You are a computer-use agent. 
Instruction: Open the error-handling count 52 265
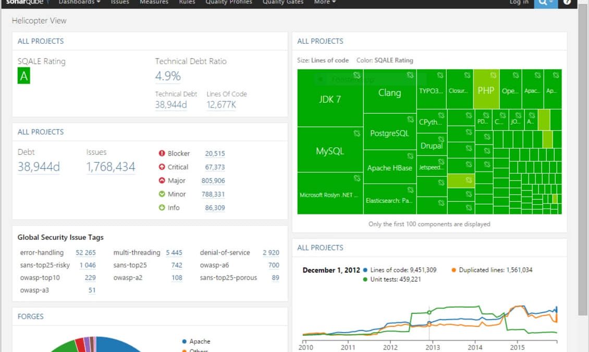click(x=85, y=253)
